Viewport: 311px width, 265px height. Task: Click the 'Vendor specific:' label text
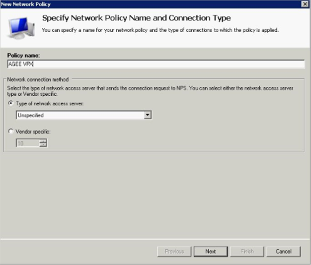coord(33,132)
